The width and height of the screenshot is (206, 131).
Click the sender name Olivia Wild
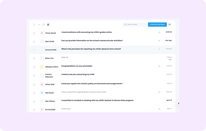coord(50,84)
